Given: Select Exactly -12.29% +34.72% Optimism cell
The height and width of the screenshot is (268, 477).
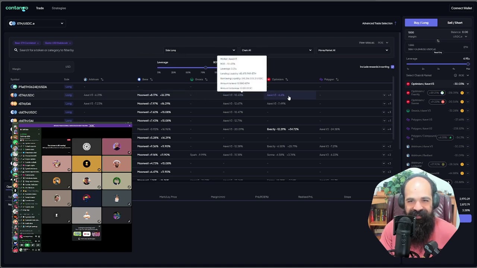Looking at the screenshot, I should coord(283,129).
